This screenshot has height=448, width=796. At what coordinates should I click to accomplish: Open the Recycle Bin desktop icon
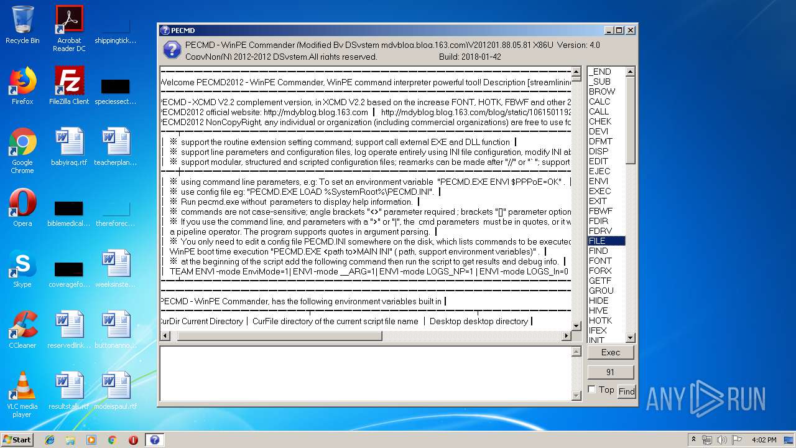point(22,25)
